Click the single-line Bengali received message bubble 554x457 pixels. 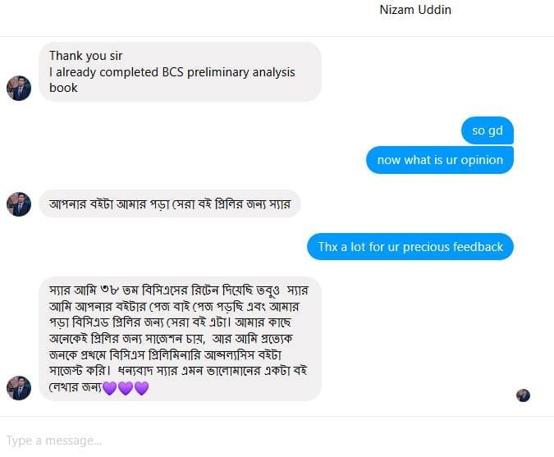point(170,203)
